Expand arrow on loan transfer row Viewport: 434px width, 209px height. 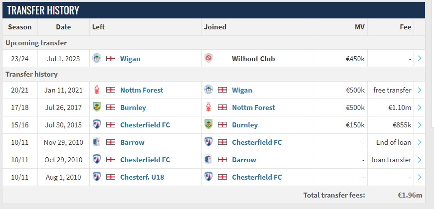(x=420, y=160)
